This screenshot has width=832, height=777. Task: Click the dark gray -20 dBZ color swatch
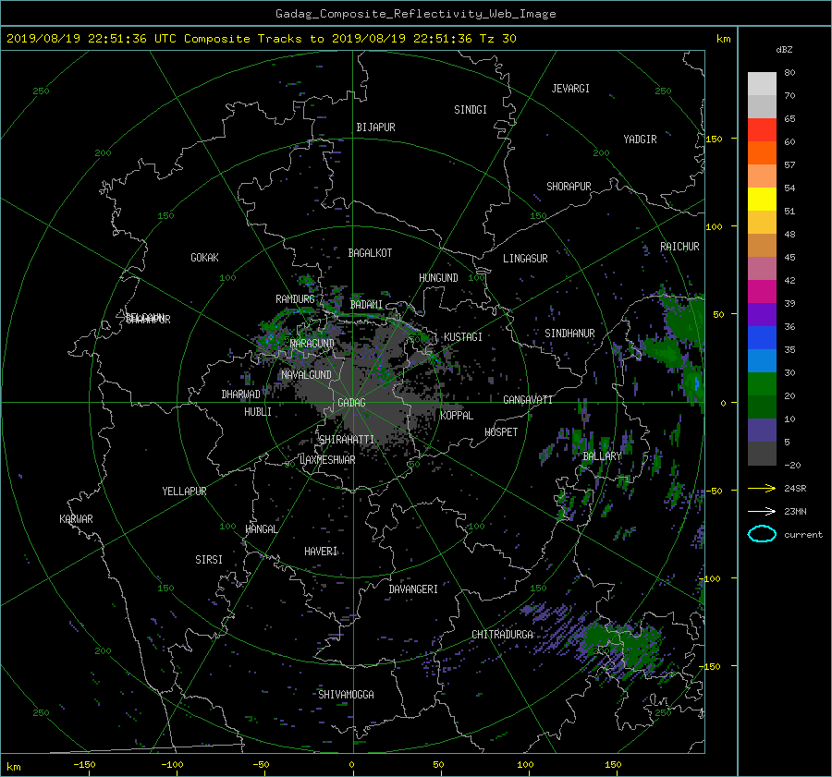pos(762,453)
